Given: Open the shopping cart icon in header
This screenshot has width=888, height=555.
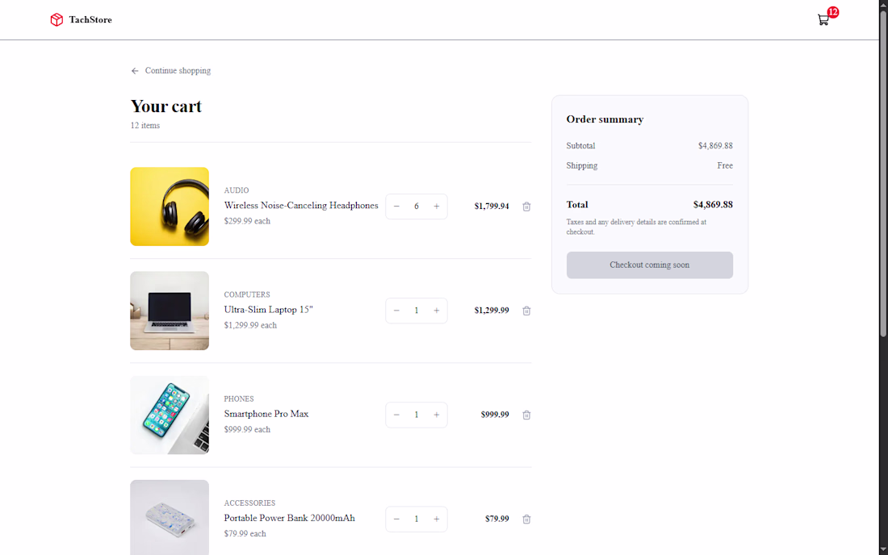Looking at the screenshot, I should click(823, 20).
